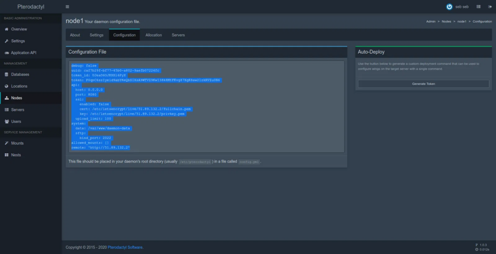This screenshot has width=496, height=254.
Task: Toggle the sidebar hamburger menu
Action: point(67,7)
